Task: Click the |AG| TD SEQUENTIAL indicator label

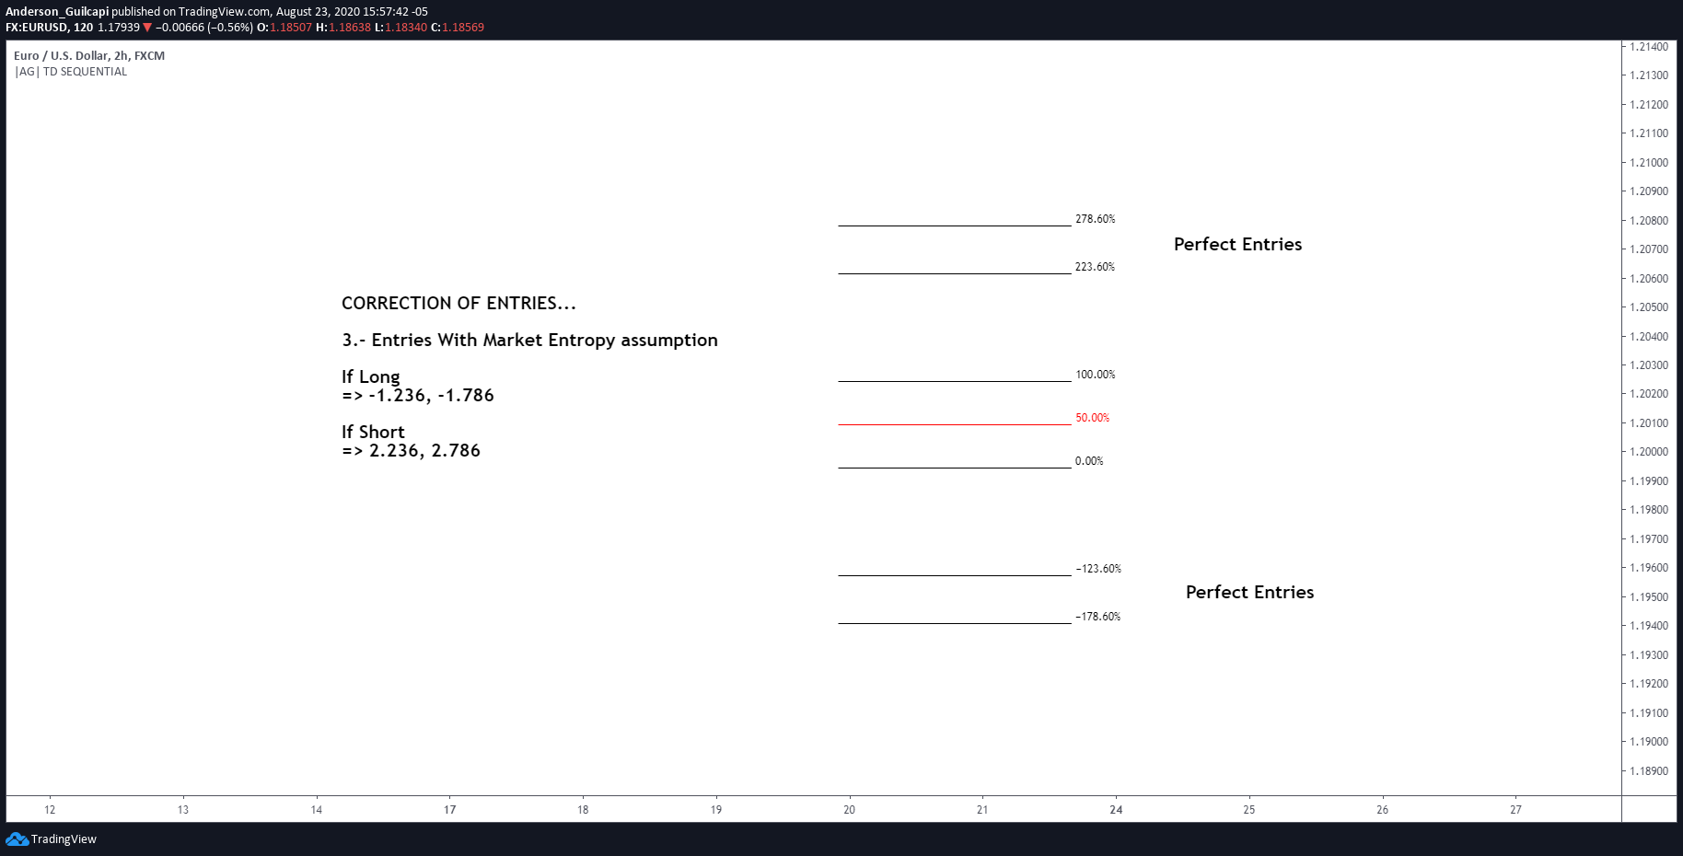Action: (x=71, y=72)
